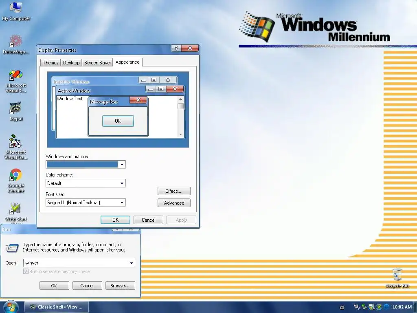Switch to the Desktop tab
Screen dimensions: 417x313
click(71, 62)
